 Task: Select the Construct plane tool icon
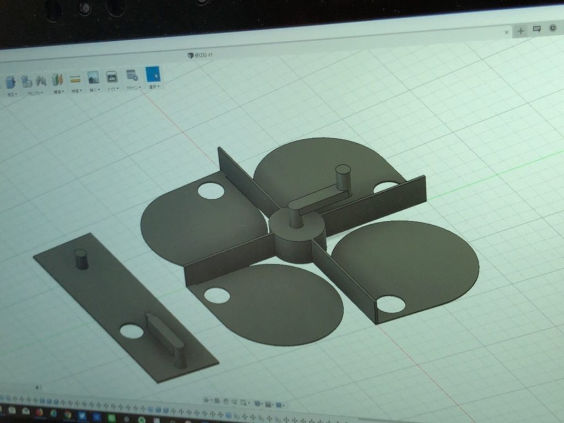pos(58,80)
